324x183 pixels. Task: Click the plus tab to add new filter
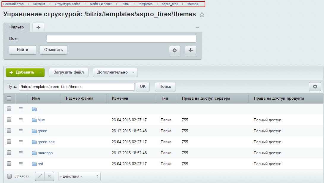[38, 27]
